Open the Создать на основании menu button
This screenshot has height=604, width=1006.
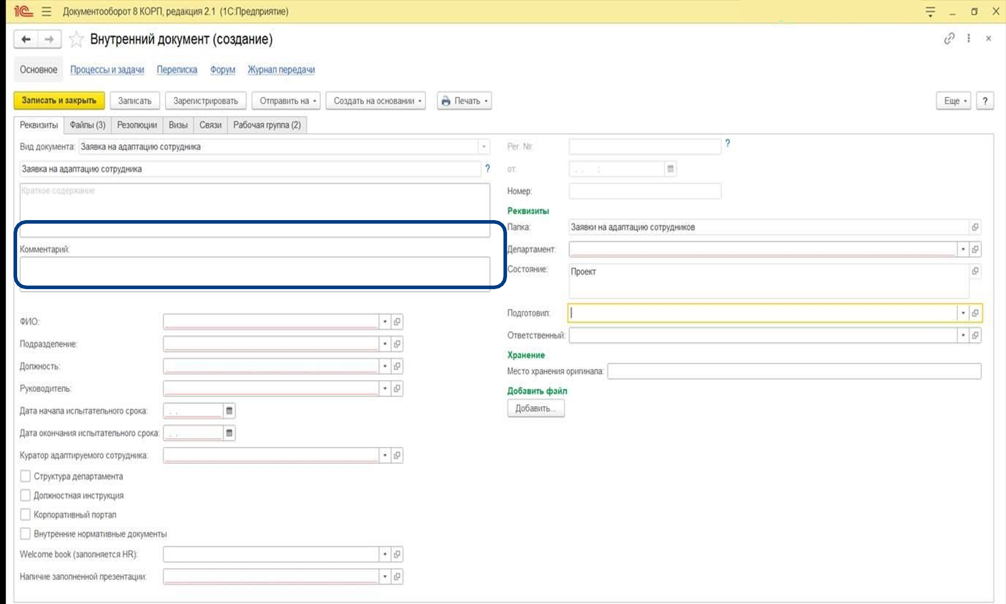pos(376,100)
